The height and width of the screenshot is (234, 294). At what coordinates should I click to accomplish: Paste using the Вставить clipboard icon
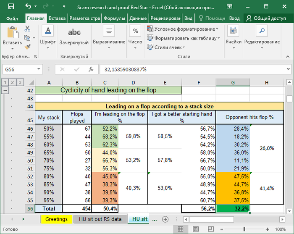13,32
